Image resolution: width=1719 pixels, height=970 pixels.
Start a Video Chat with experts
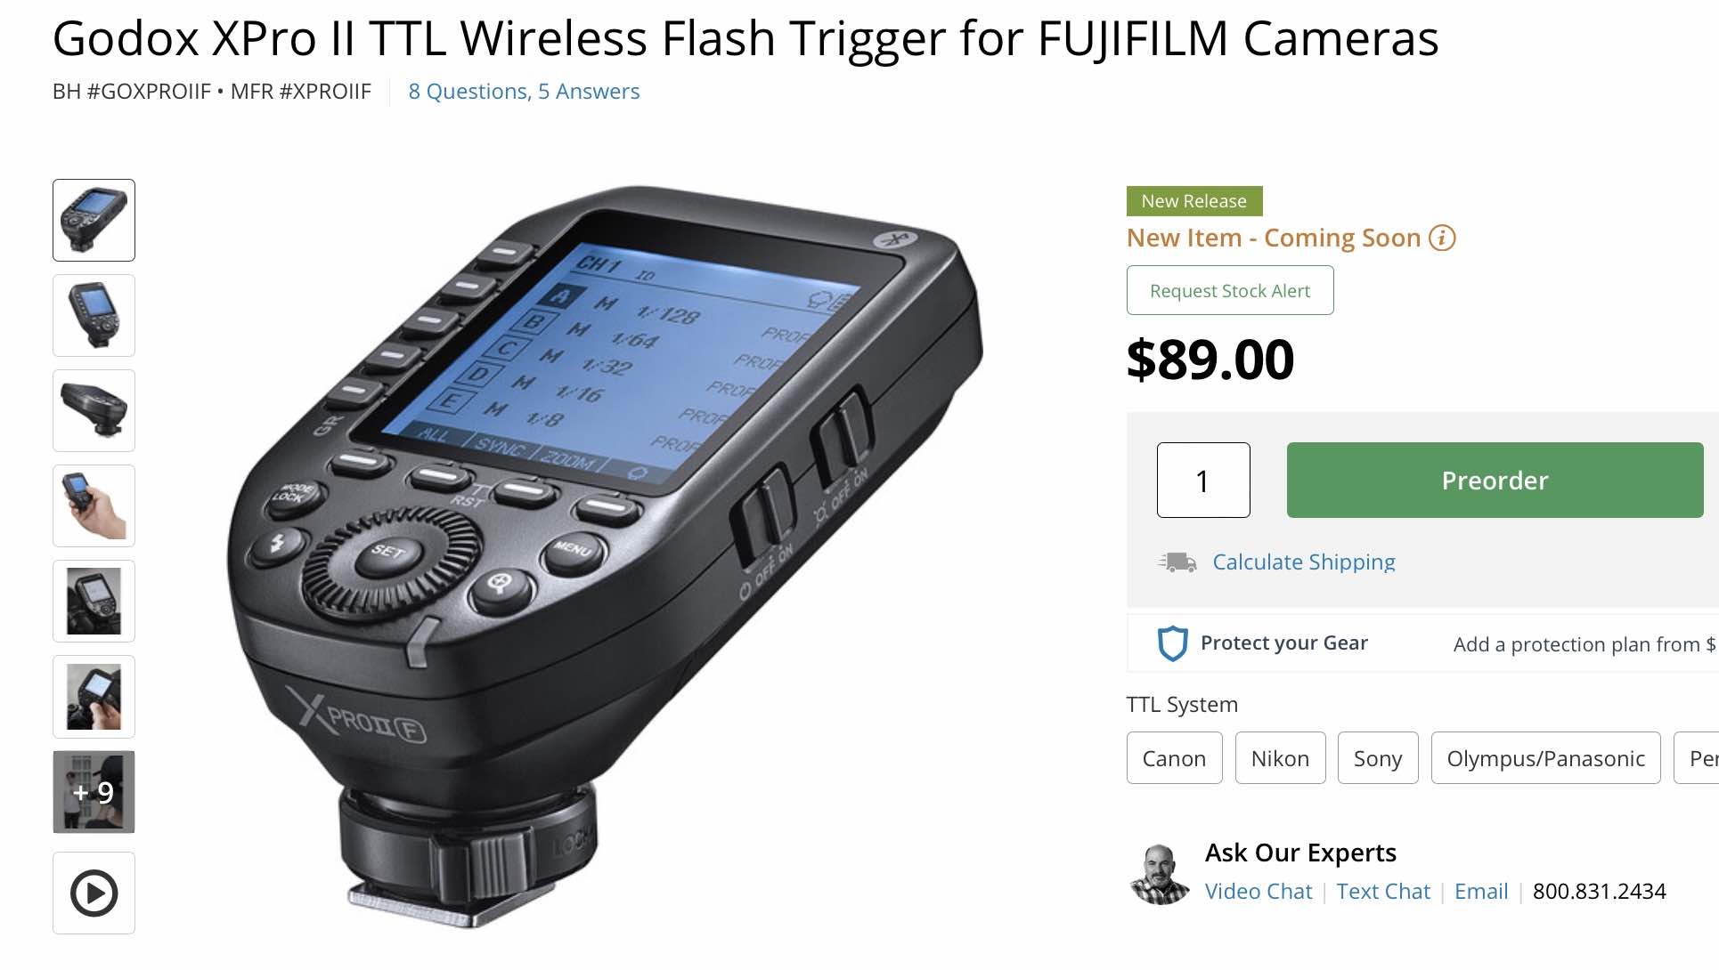[x=1258, y=891]
